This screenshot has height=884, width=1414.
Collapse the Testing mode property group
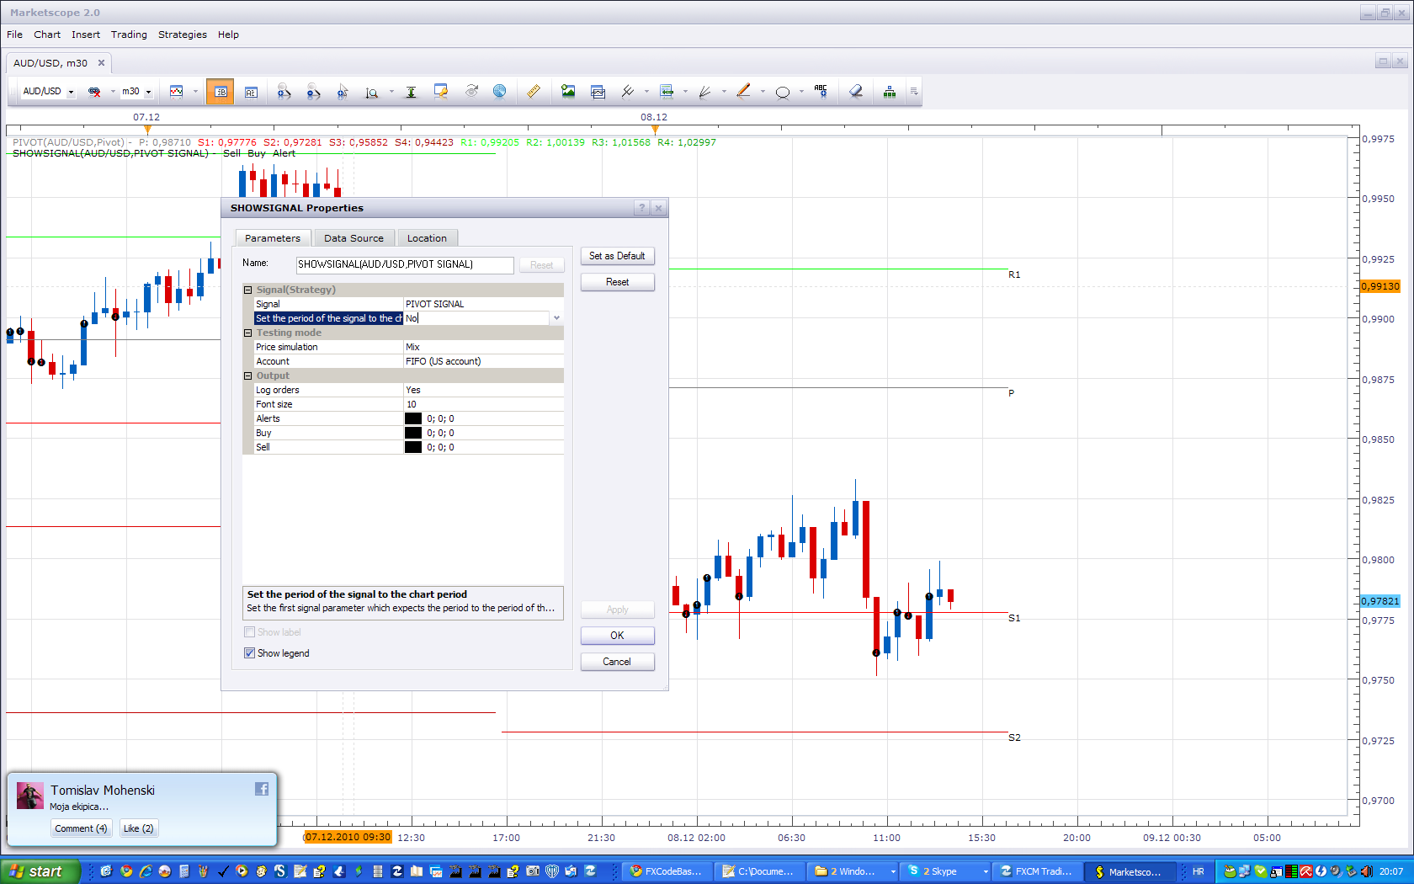(x=248, y=333)
